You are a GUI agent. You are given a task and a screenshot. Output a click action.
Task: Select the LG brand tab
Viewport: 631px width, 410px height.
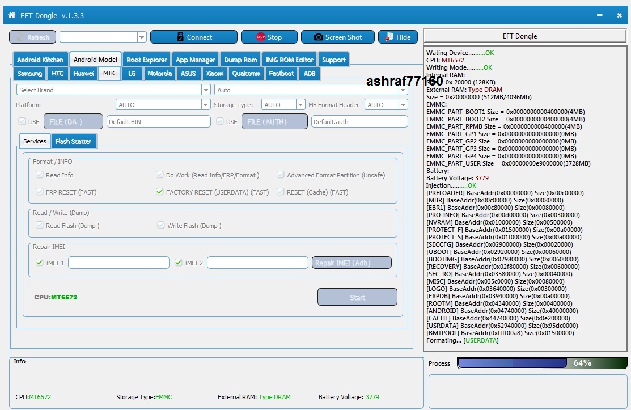[x=132, y=74]
